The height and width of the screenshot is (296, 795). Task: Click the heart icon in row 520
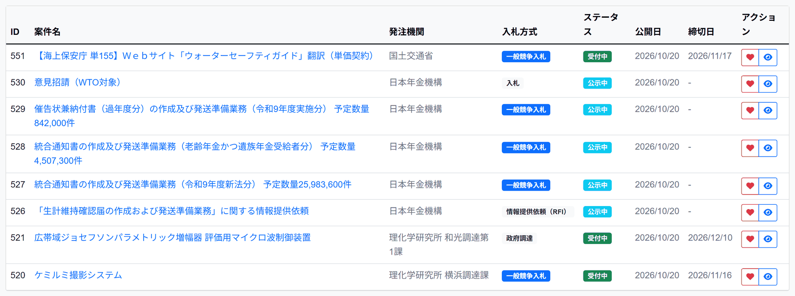pos(750,277)
